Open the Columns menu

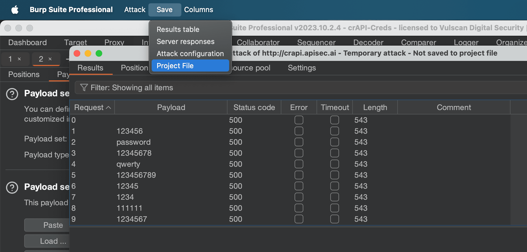pyautogui.click(x=198, y=10)
